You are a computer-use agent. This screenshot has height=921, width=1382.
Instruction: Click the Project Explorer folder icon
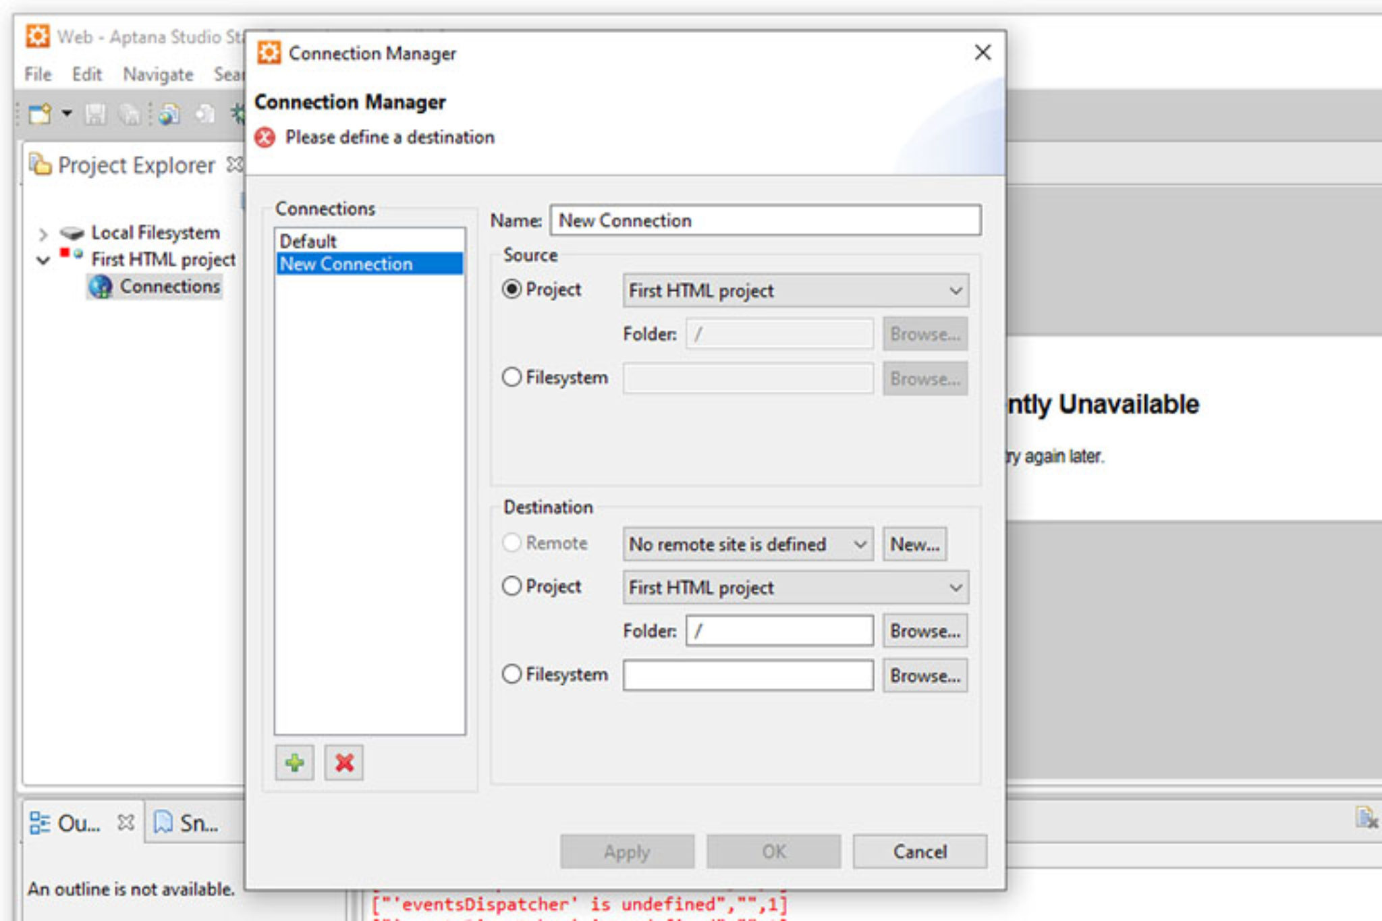click(40, 164)
